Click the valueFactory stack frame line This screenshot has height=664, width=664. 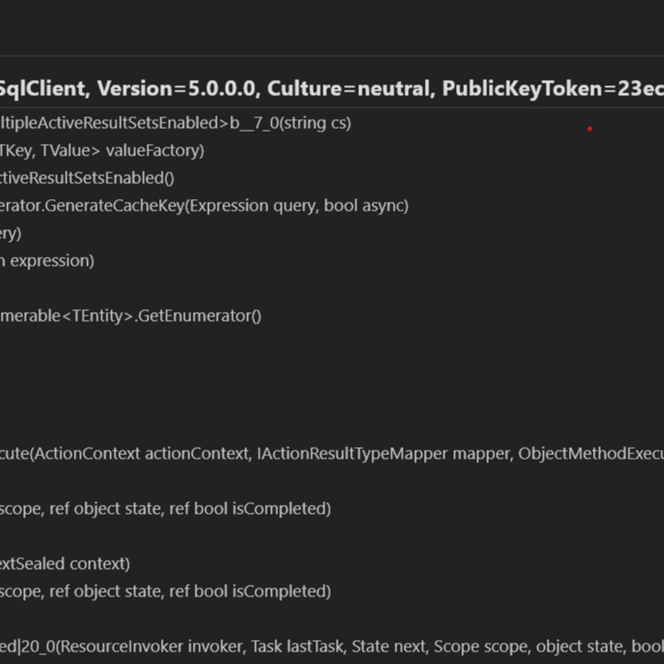coord(101,150)
